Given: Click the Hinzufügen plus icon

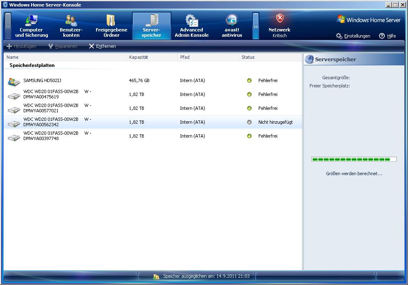Looking at the screenshot, I should point(9,46).
